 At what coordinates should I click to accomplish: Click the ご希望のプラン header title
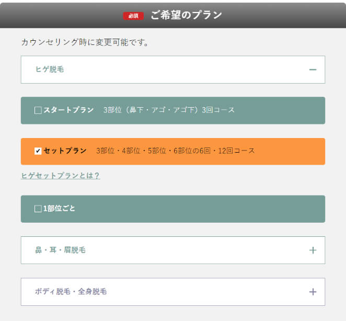click(186, 15)
